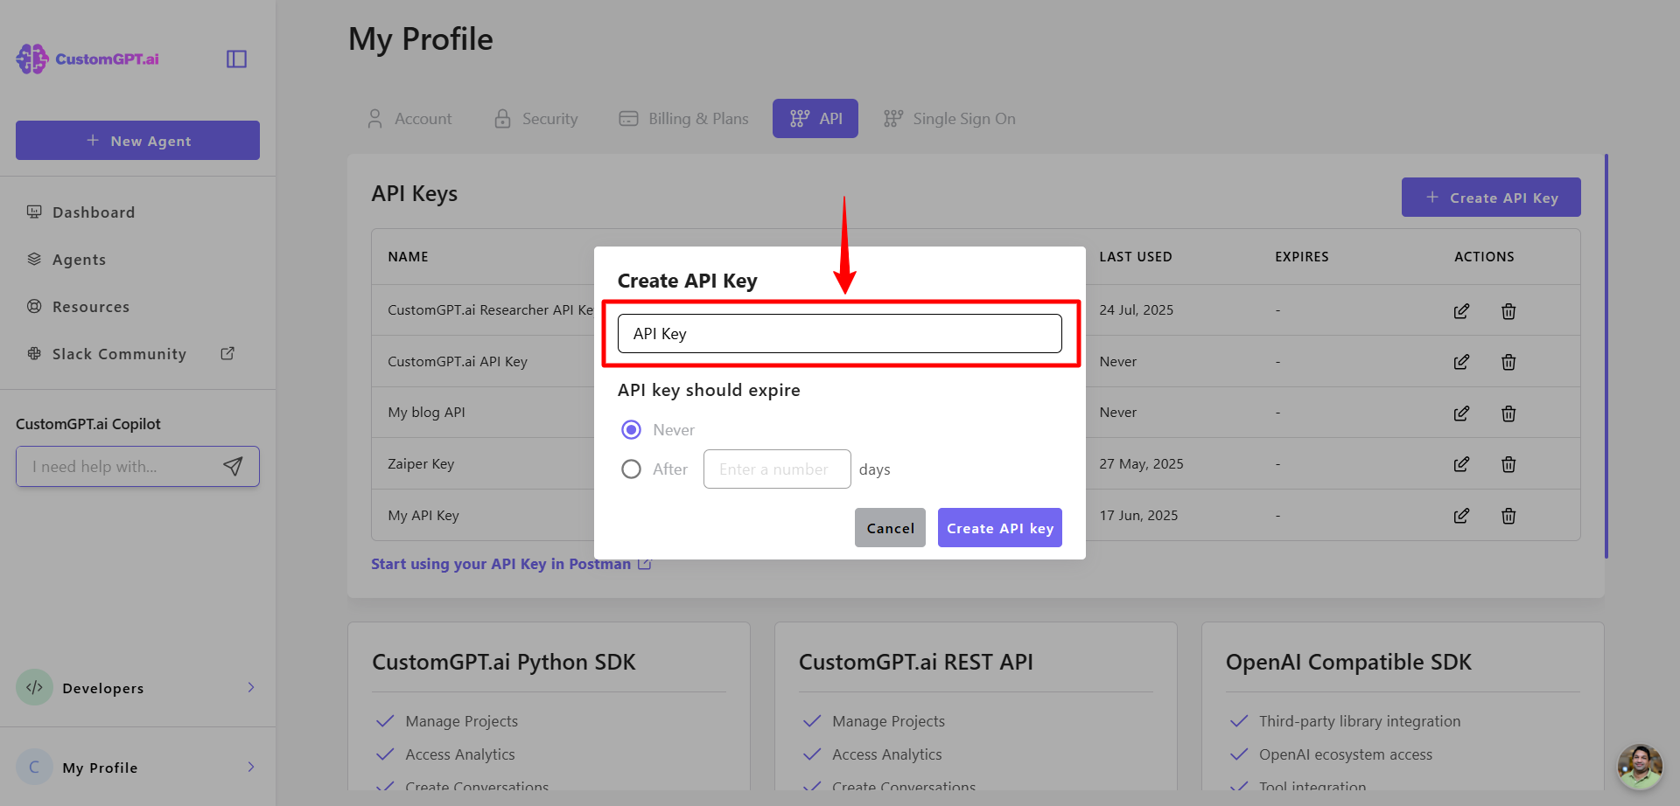This screenshot has height=806, width=1680.
Task: Click the '24 Jul, 2025' last used cell
Action: click(x=1137, y=310)
